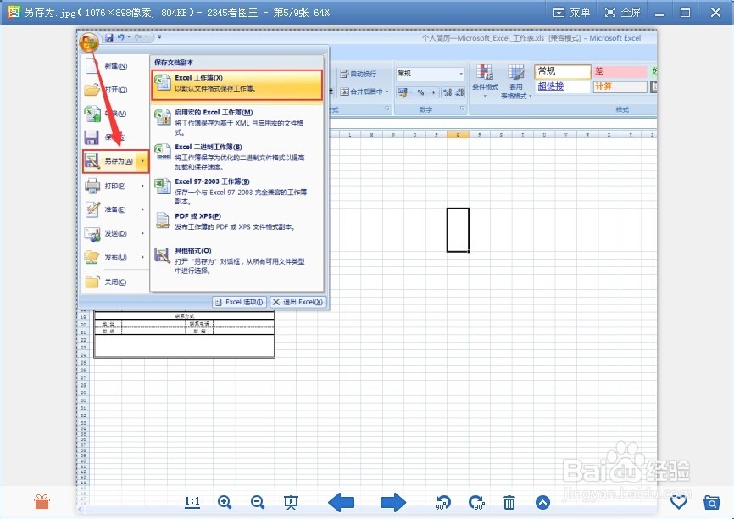Click the Excel 选项(I) button
This screenshot has width=734, height=519.
coord(240,302)
